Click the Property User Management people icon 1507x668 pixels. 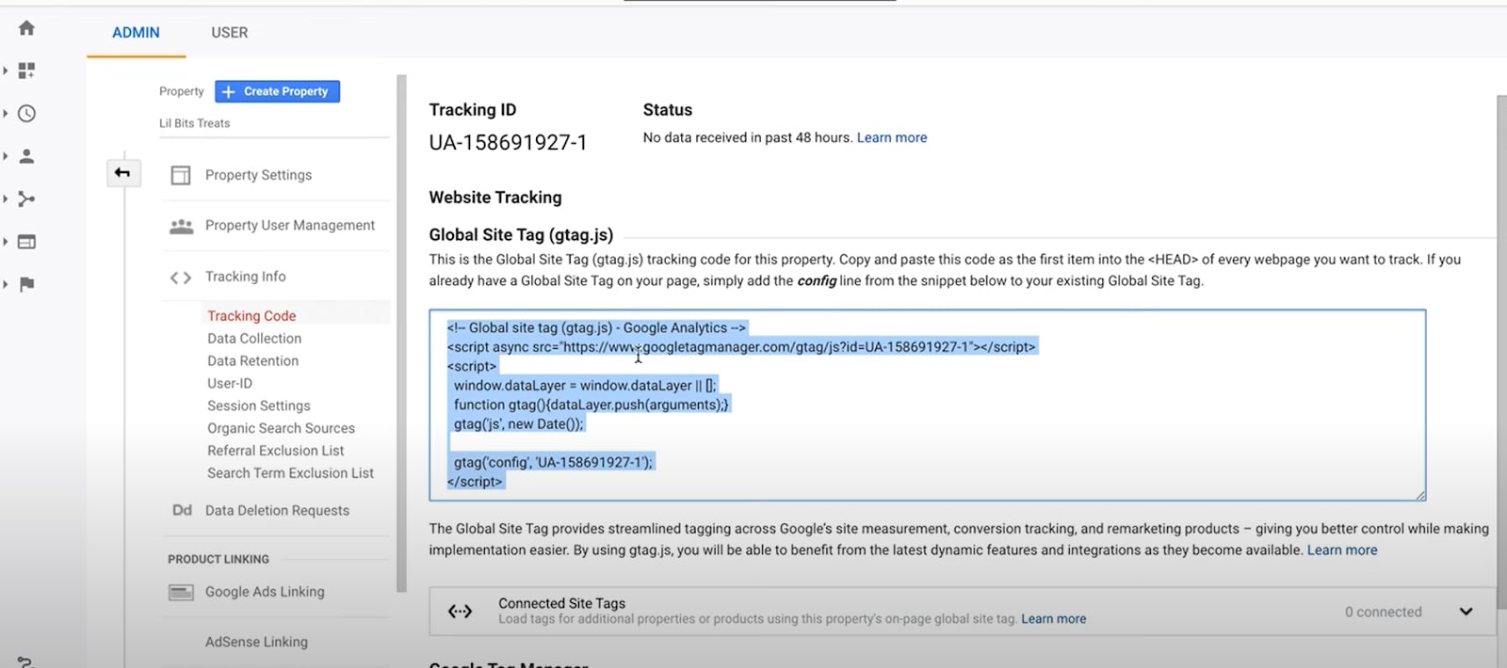[x=181, y=226]
